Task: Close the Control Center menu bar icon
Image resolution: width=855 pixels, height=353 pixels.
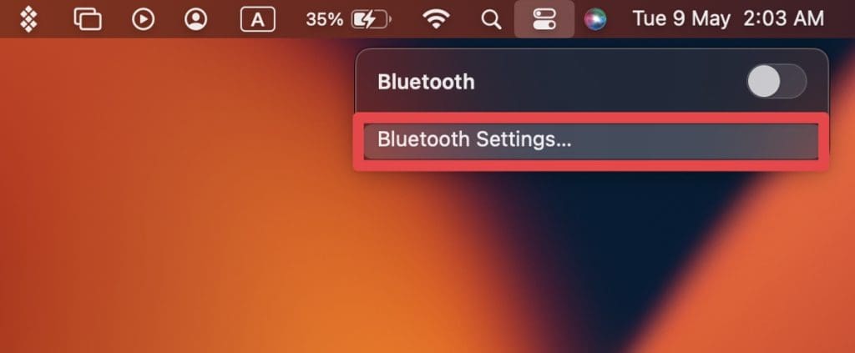Action: coord(544,20)
